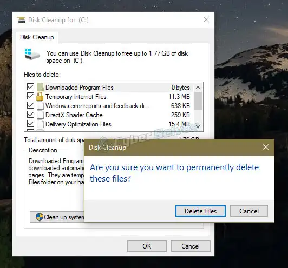Click the file list scrollbar thumb

(198, 101)
